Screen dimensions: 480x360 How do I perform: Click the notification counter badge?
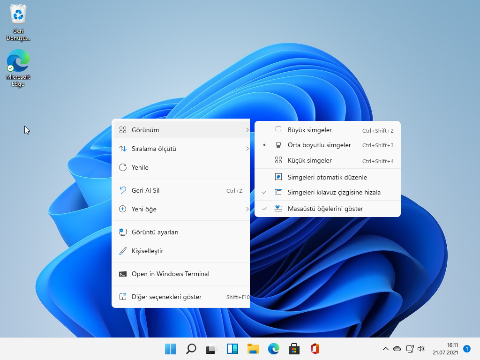coord(466,349)
